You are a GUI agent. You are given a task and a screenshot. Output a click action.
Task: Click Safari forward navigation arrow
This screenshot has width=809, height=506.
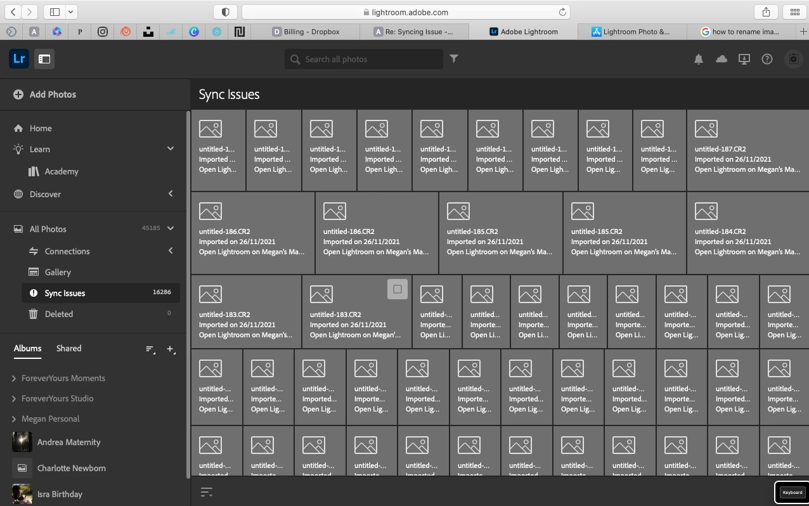30,11
